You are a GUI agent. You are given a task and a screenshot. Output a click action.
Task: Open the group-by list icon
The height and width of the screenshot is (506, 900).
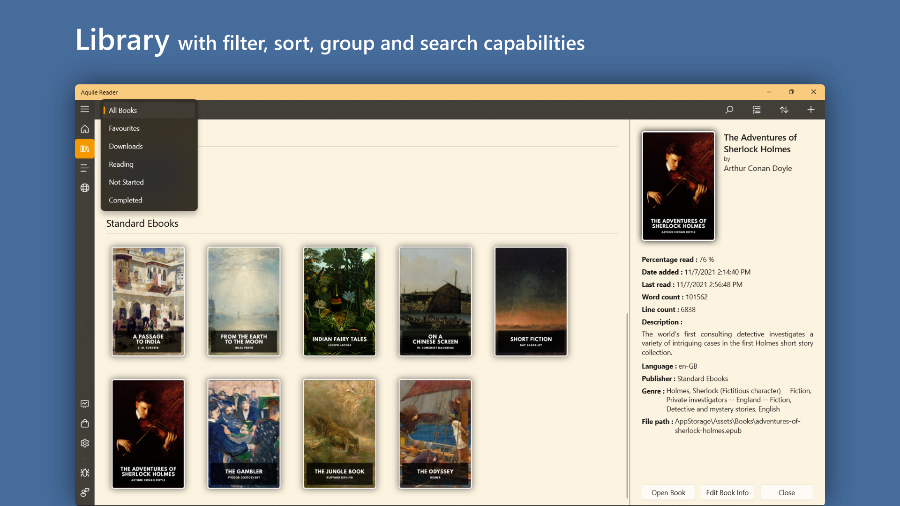(757, 109)
